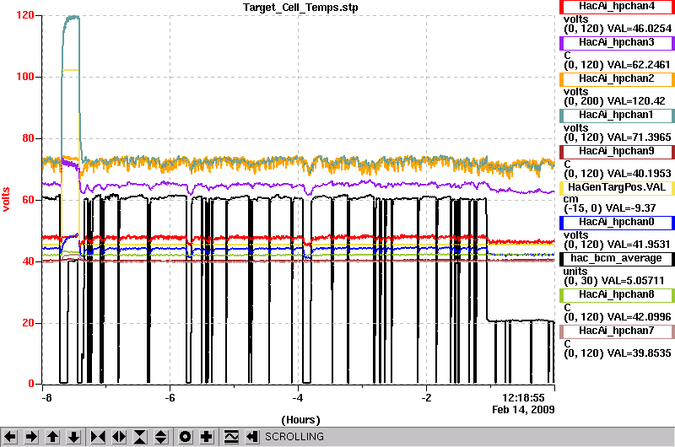Click the x-axis tick label -8
The height and width of the screenshot is (447, 675).
[x=46, y=398]
